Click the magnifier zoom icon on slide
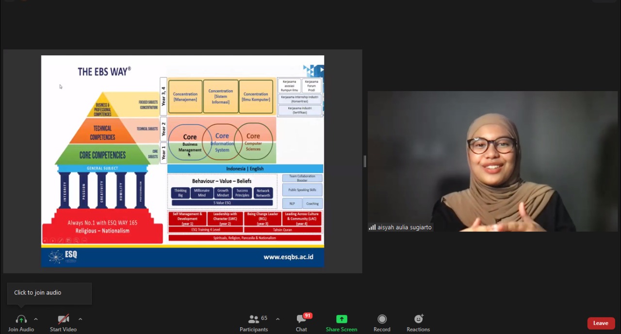Viewport: 621px width, 334px height. [x=76, y=240]
